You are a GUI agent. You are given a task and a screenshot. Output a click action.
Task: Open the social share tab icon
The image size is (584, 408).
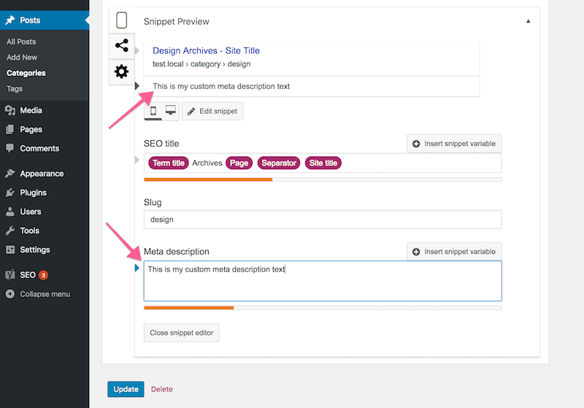[x=121, y=46]
